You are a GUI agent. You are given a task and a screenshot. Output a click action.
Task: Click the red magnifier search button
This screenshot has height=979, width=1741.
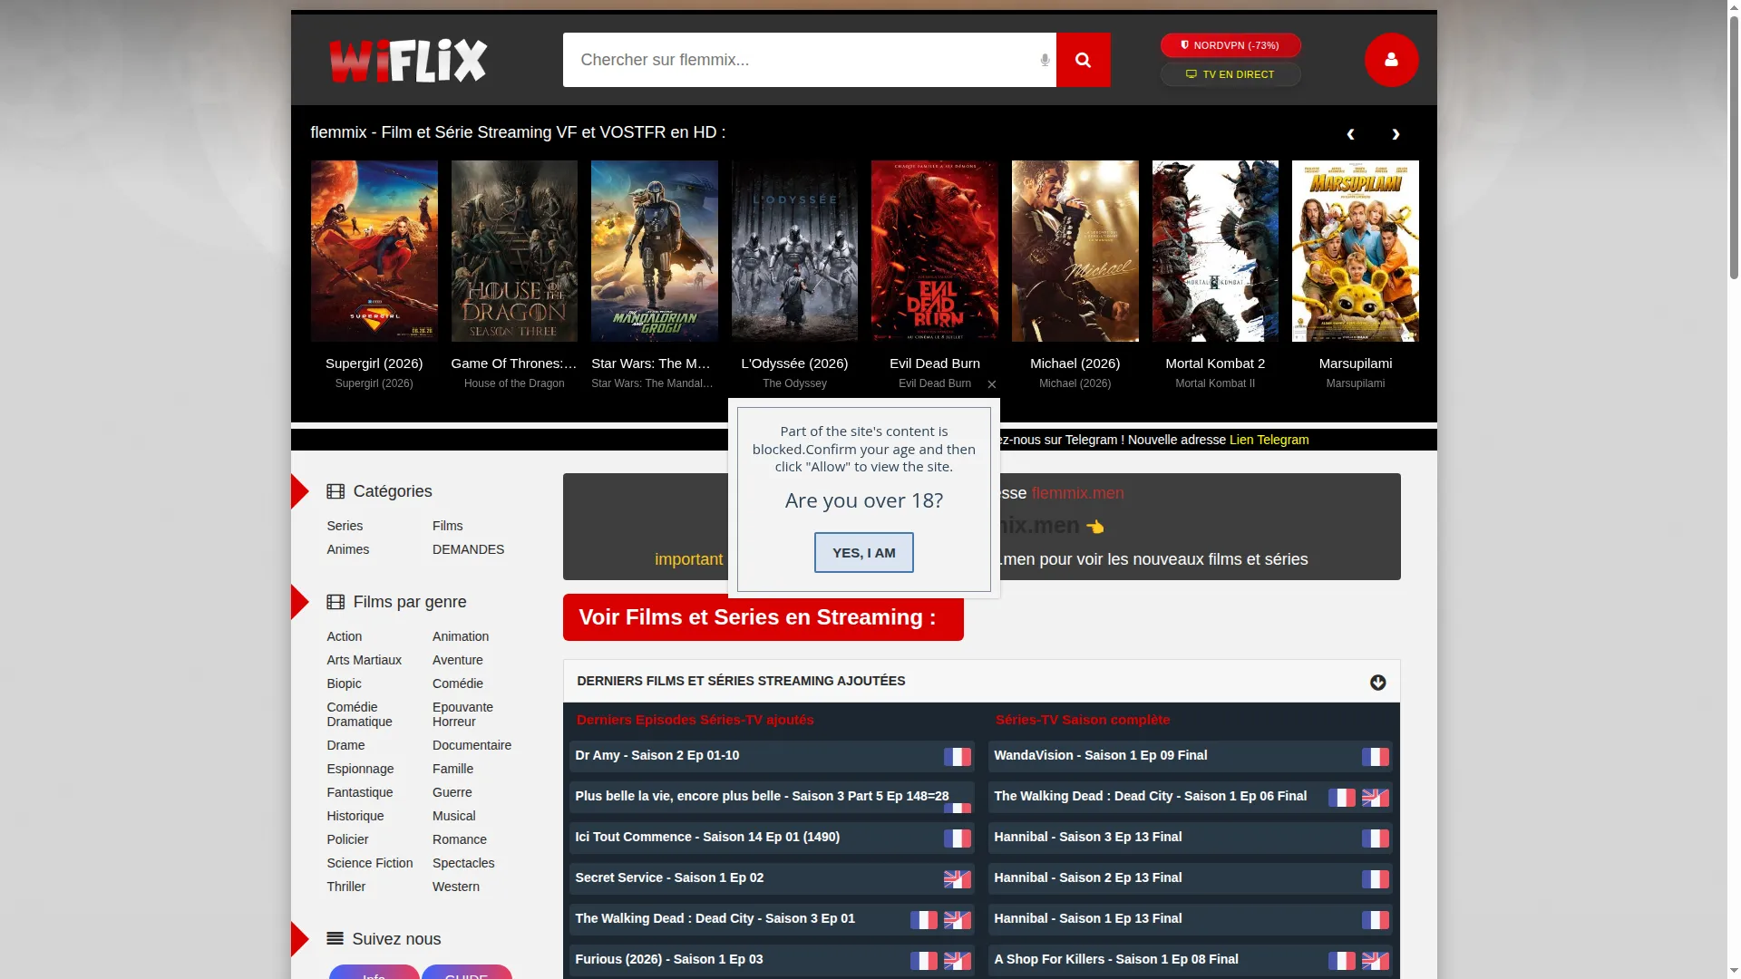tap(1083, 60)
